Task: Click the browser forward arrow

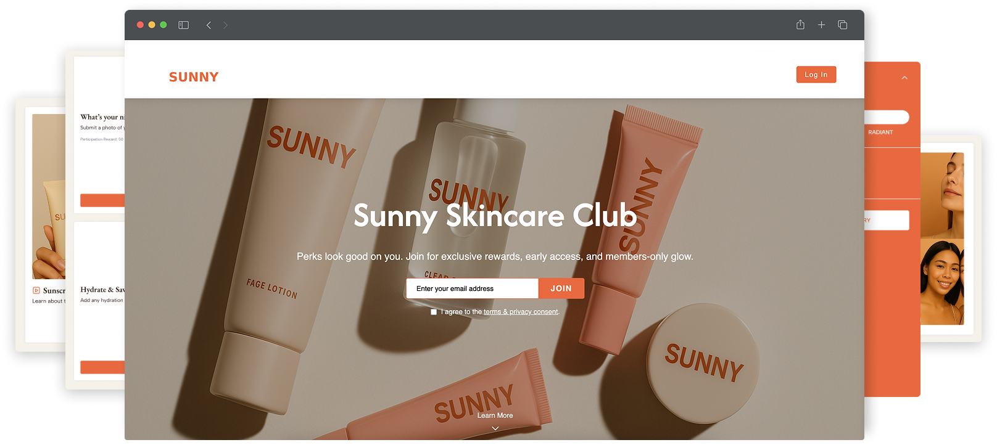Action: (226, 25)
